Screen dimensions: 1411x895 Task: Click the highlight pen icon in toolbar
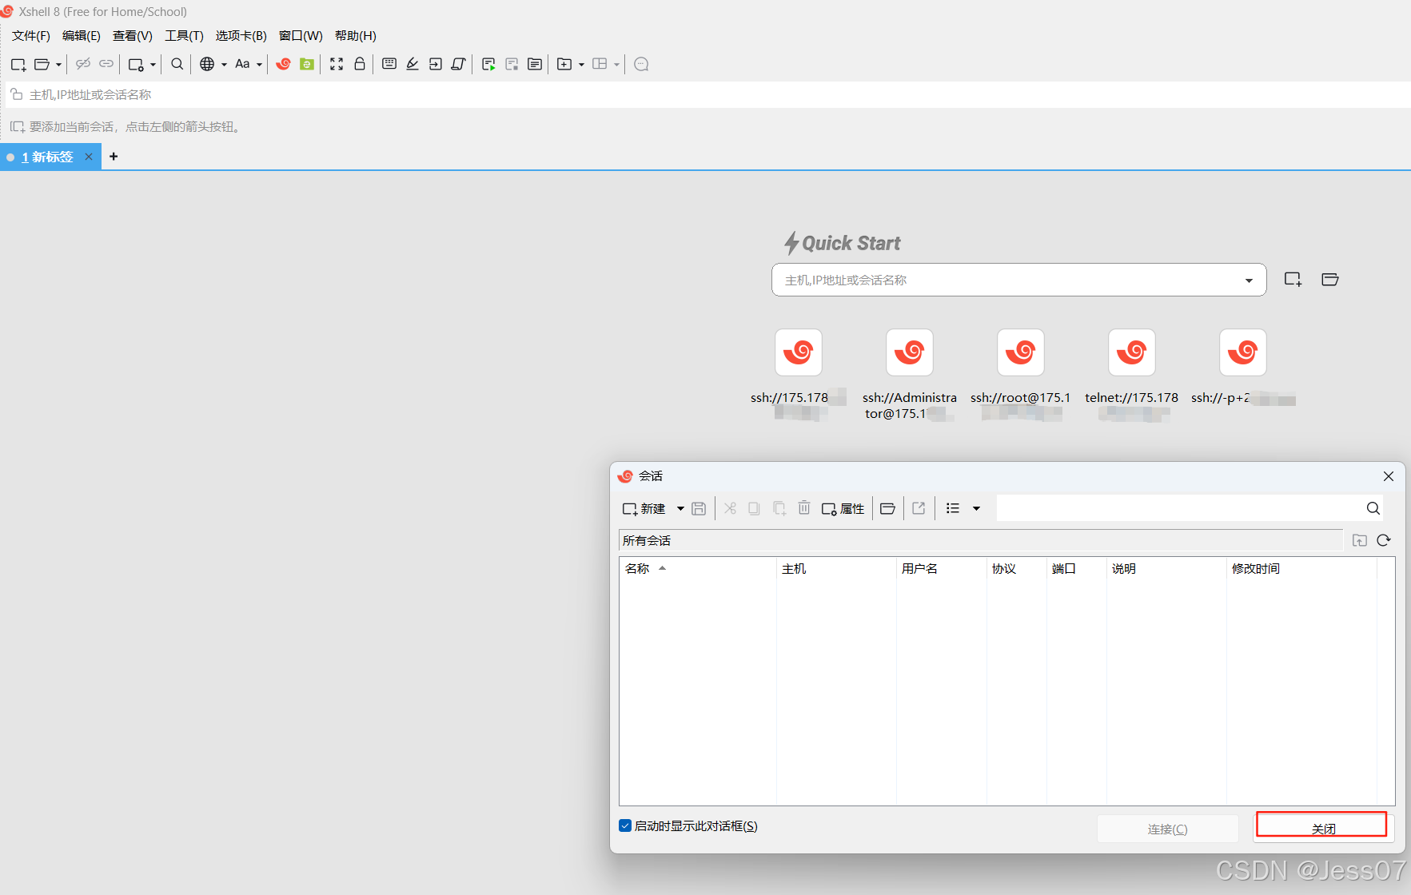[x=413, y=64]
